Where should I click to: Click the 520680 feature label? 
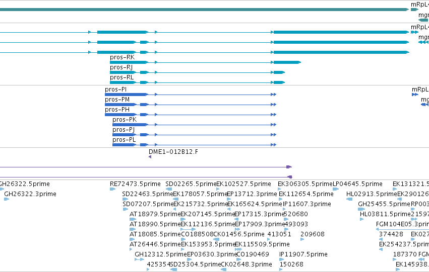tap(296, 215)
